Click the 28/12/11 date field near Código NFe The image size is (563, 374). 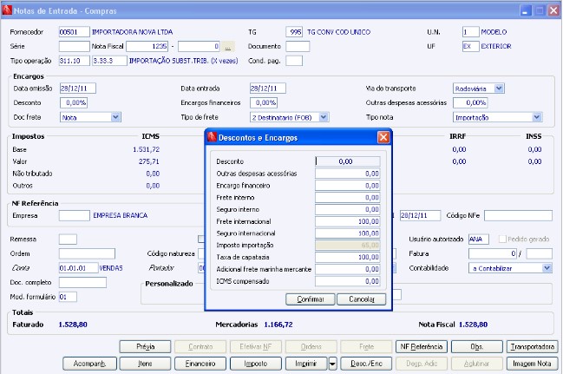pos(420,215)
